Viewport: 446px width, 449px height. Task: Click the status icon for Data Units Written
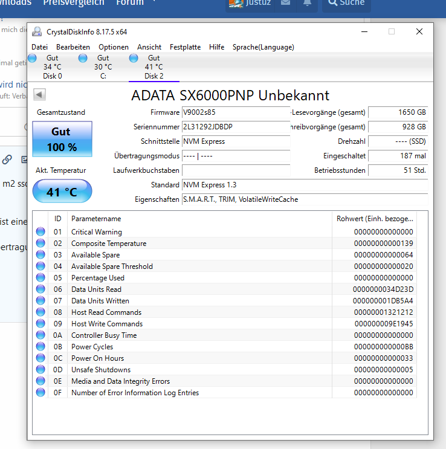point(40,300)
